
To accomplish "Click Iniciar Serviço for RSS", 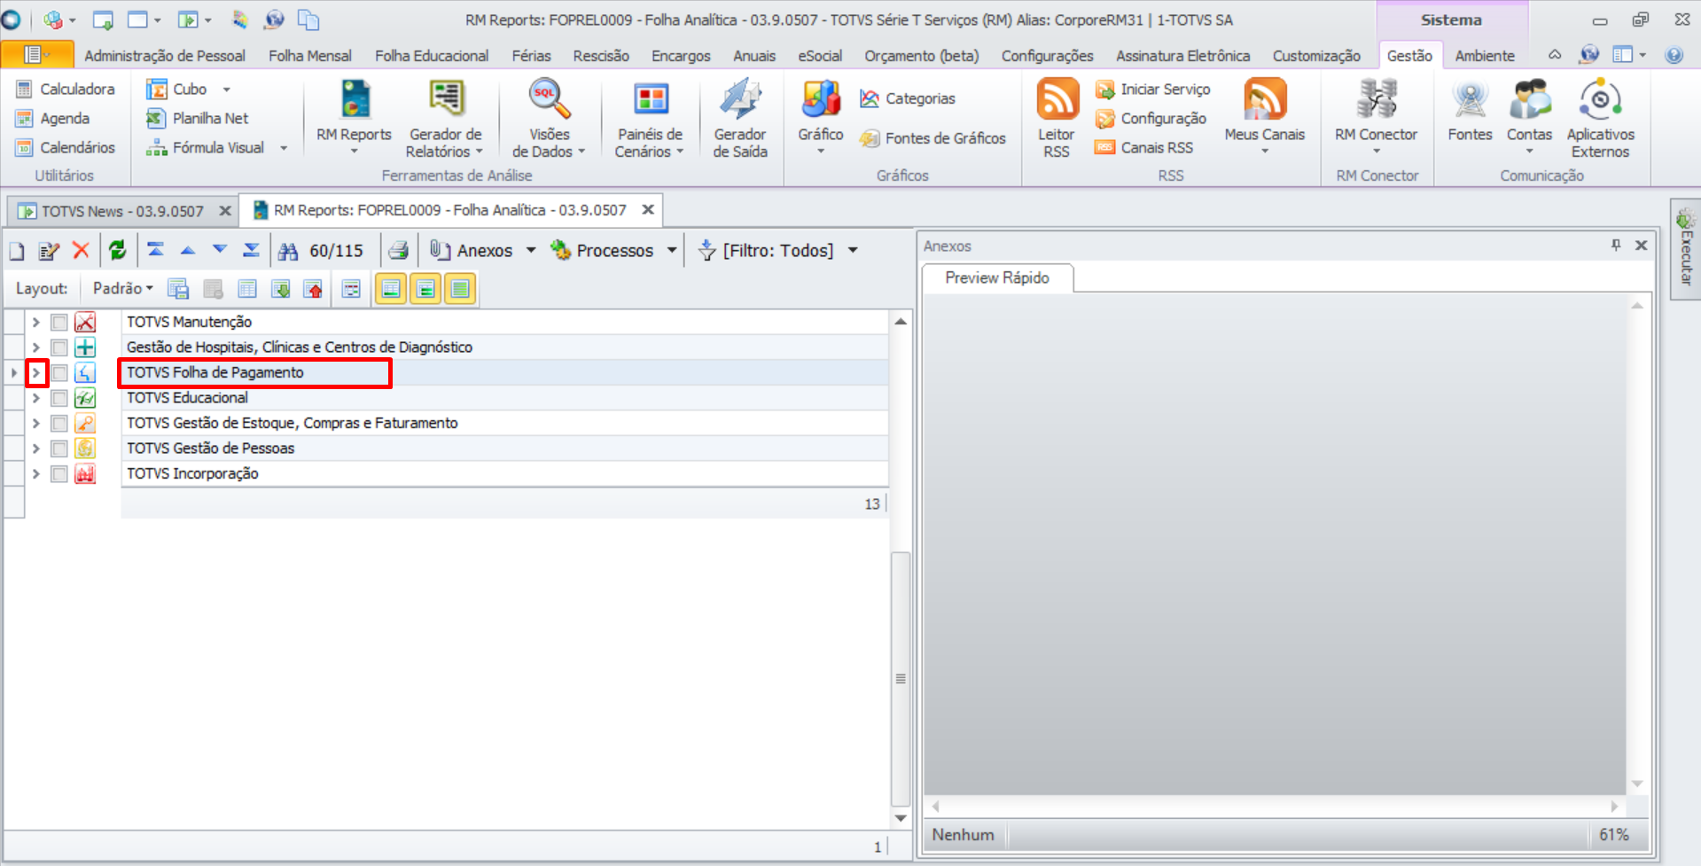I will point(1153,89).
